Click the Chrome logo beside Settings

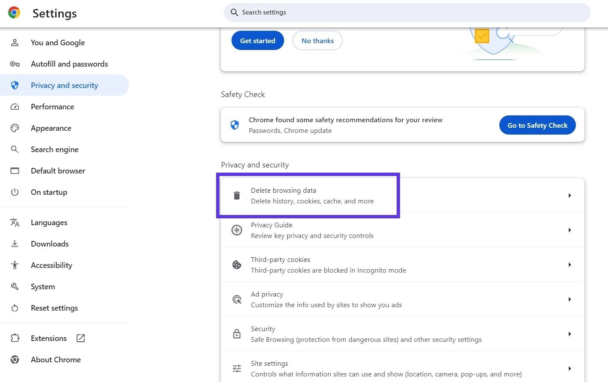tap(14, 13)
